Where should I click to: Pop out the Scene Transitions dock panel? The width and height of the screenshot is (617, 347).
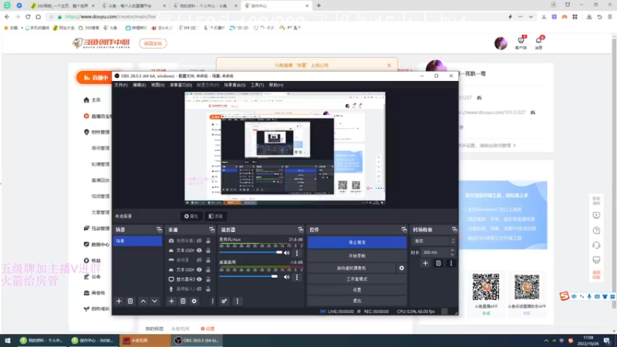click(x=454, y=229)
